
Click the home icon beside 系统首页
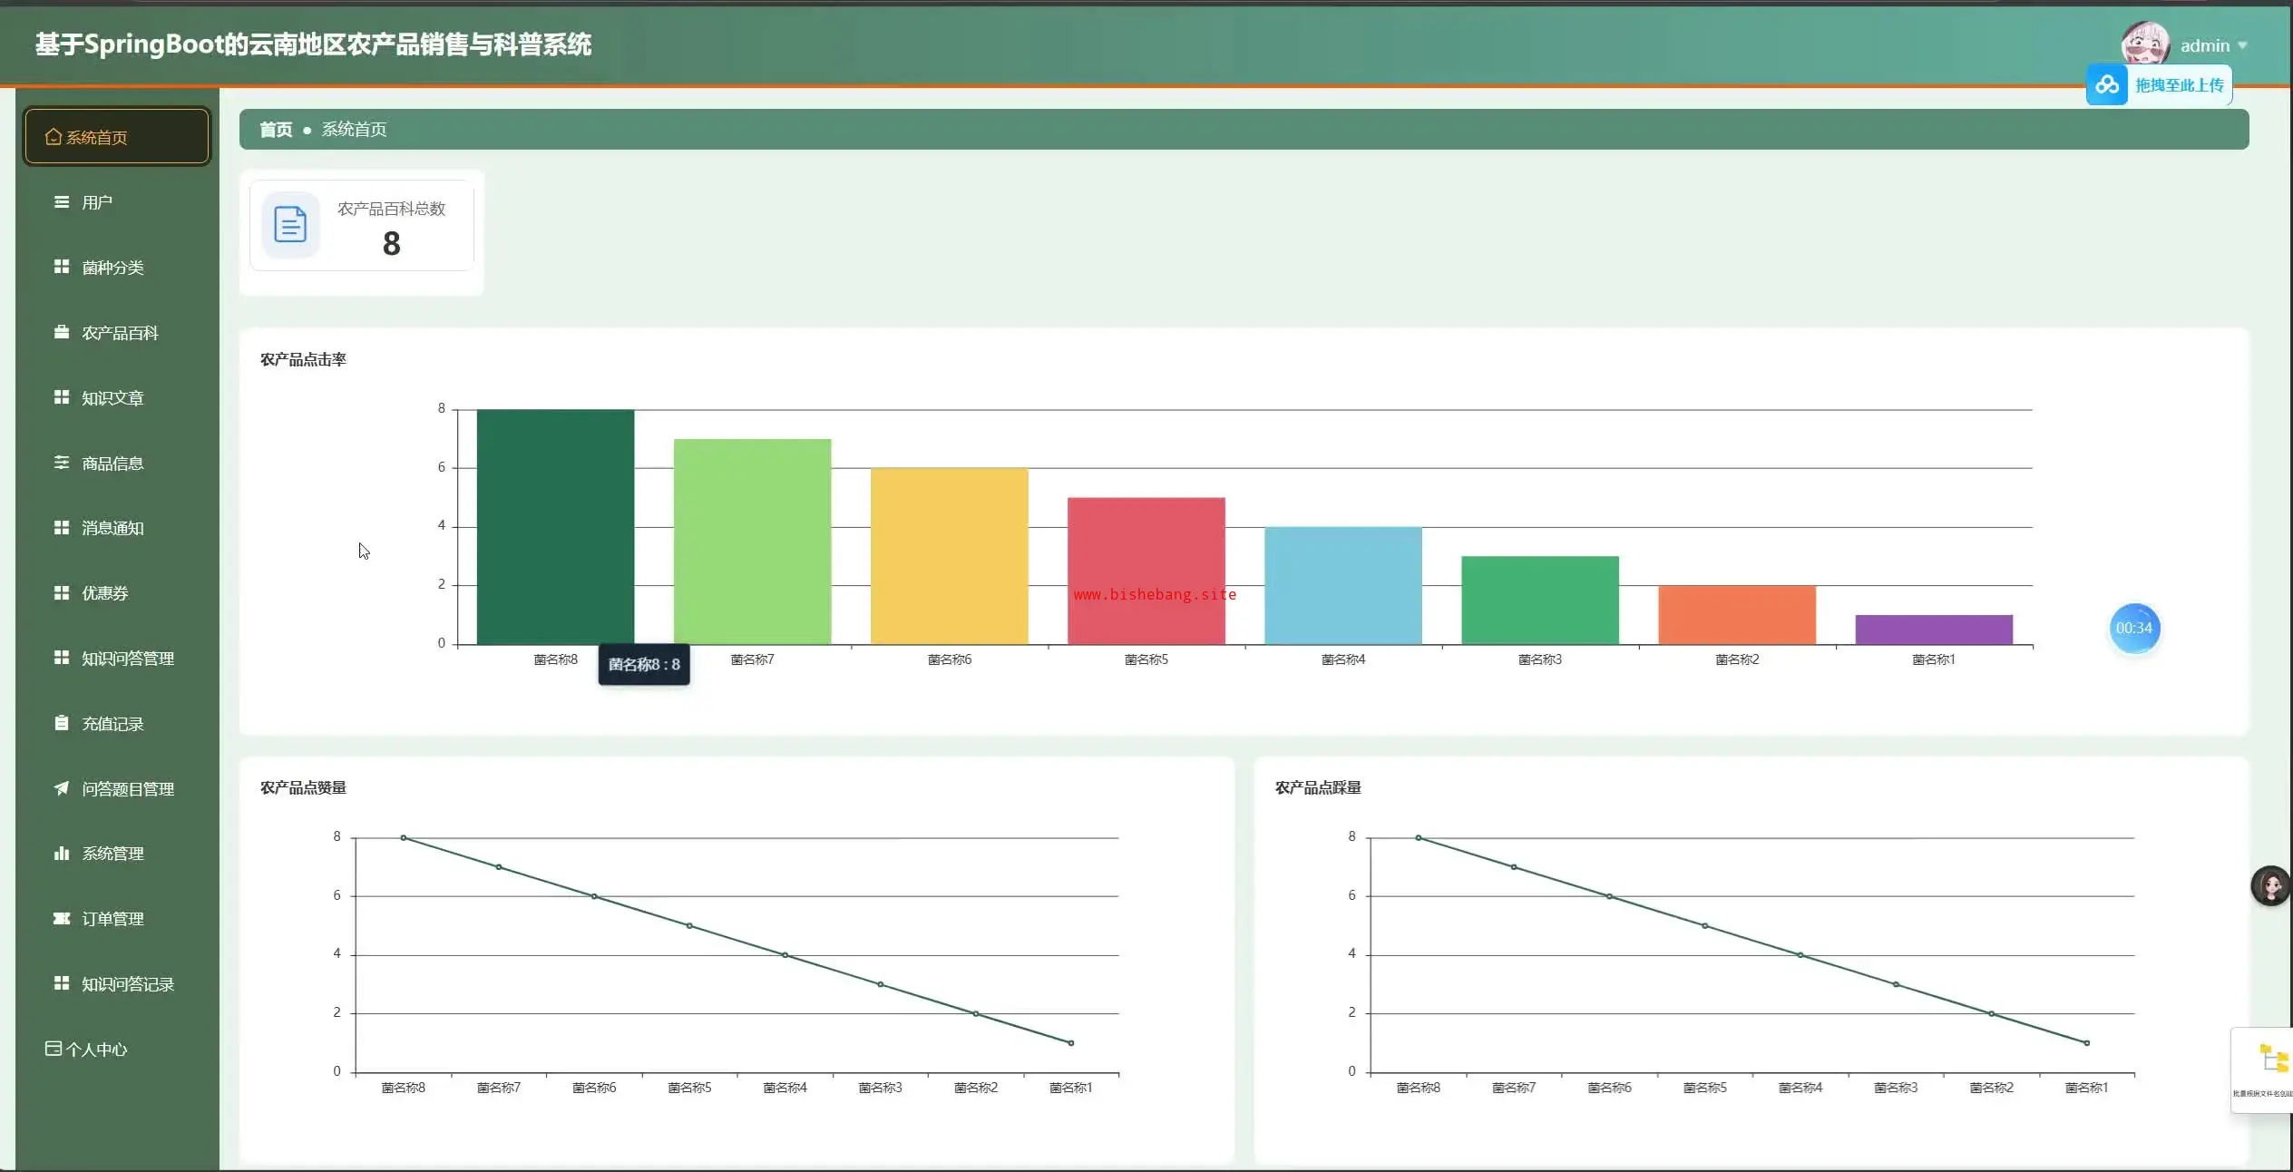[x=54, y=137]
